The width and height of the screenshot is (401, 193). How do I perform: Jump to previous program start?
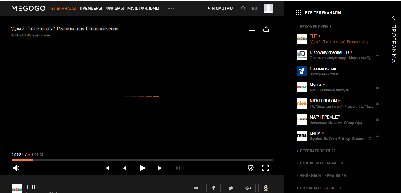click(107, 168)
